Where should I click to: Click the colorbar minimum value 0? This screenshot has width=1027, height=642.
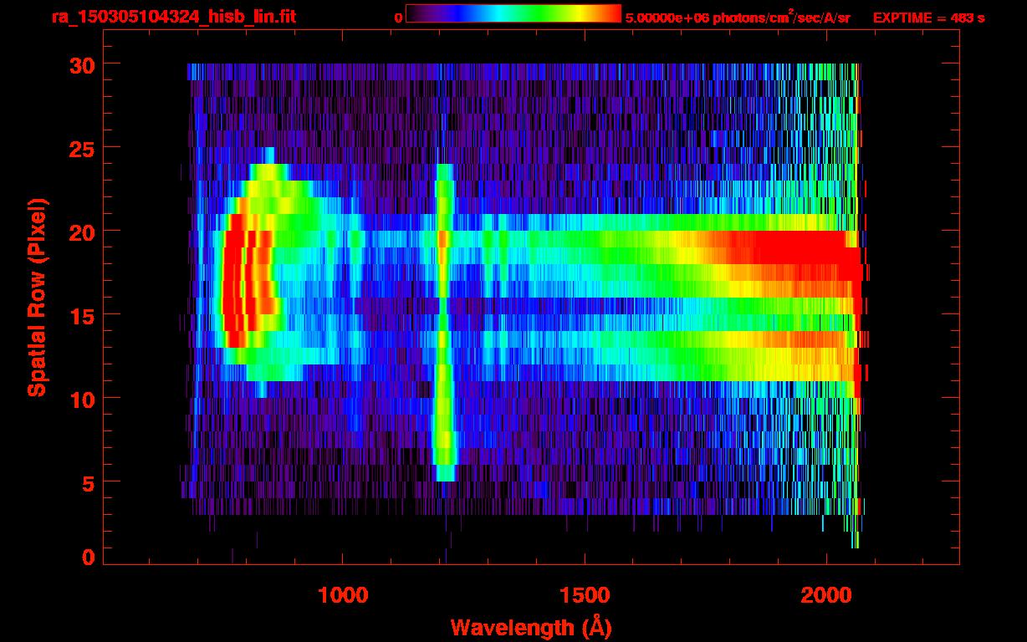(398, 17)
